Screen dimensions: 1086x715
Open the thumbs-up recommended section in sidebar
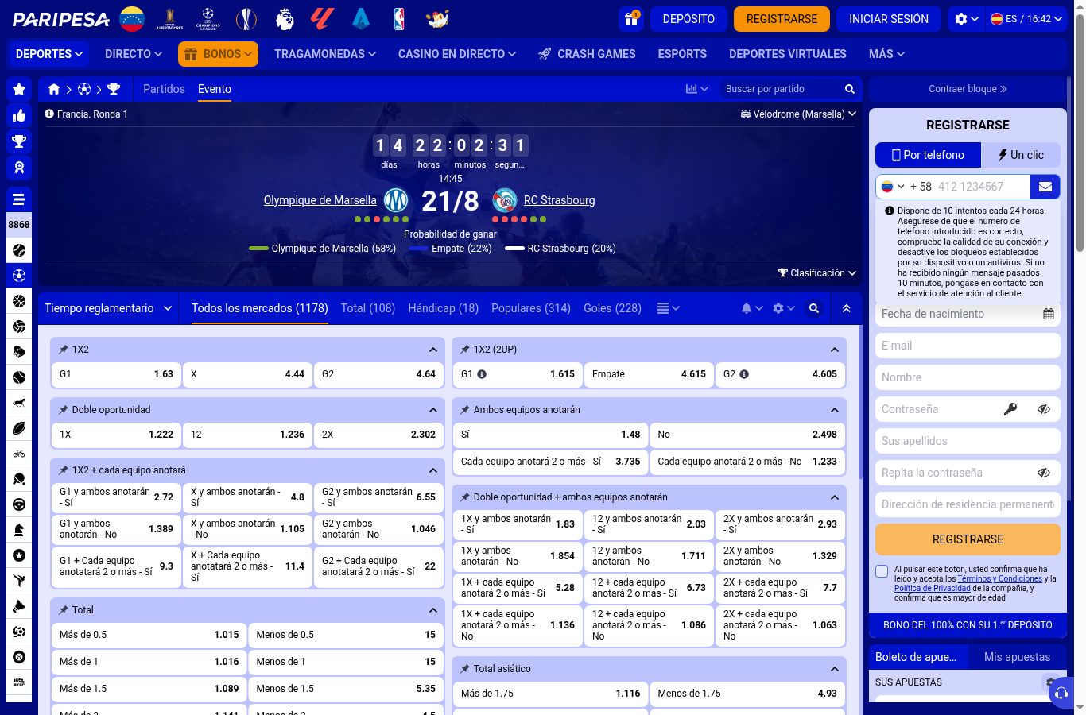(x=19, y=116)
